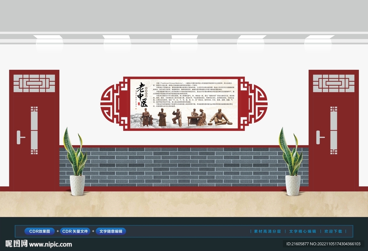Select the seated bronze physician statue
This screenshot has height=251, width=368.
pos(221,117)
